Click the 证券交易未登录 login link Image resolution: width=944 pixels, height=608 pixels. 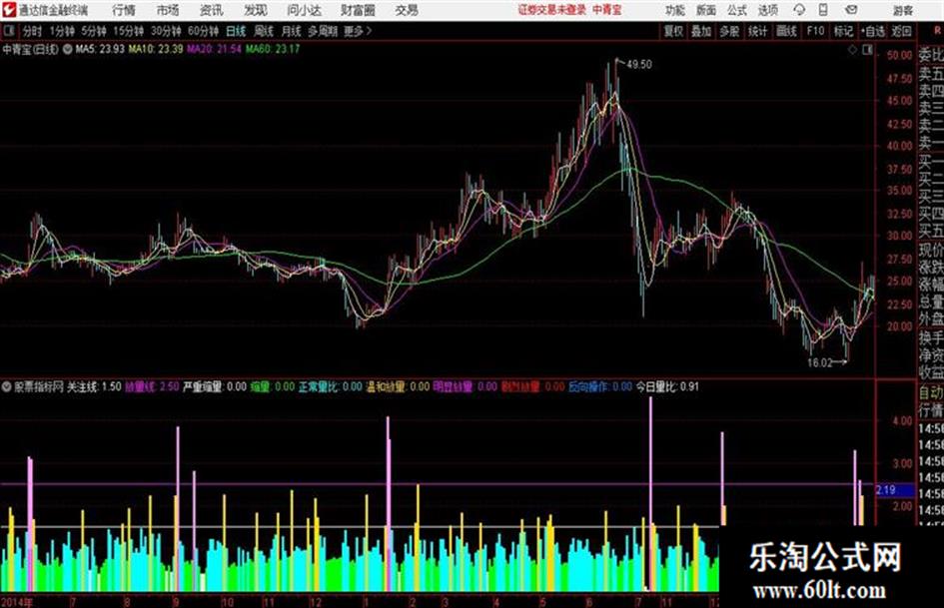click(x=552, y=10)
